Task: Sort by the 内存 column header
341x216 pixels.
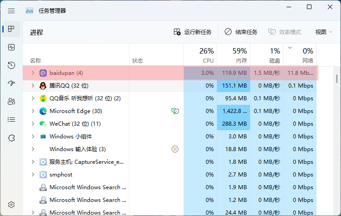Action: point(234,54)
